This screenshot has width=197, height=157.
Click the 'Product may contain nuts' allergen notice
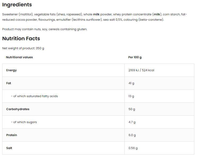(45, 29)
